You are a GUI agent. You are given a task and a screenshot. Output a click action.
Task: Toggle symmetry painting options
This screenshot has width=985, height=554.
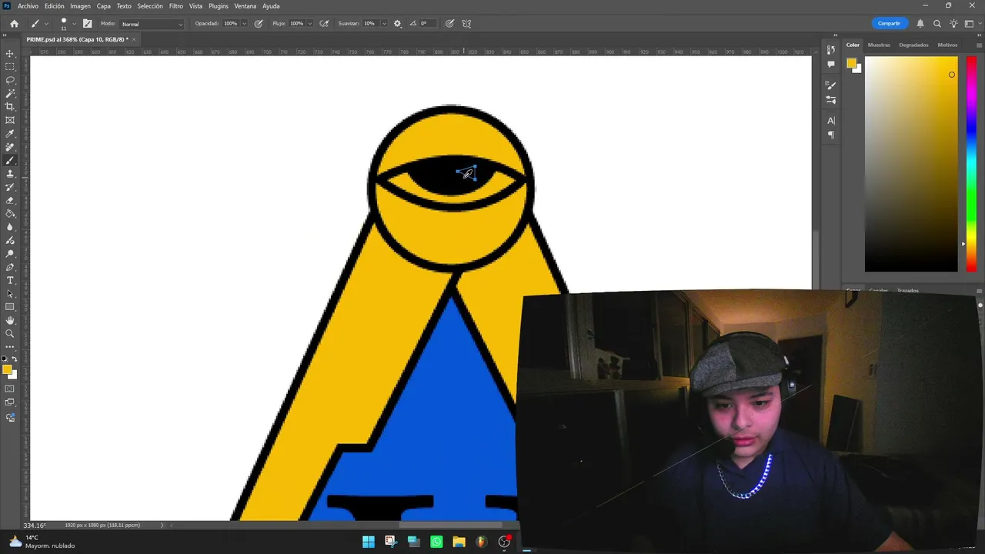coord(466,24)
